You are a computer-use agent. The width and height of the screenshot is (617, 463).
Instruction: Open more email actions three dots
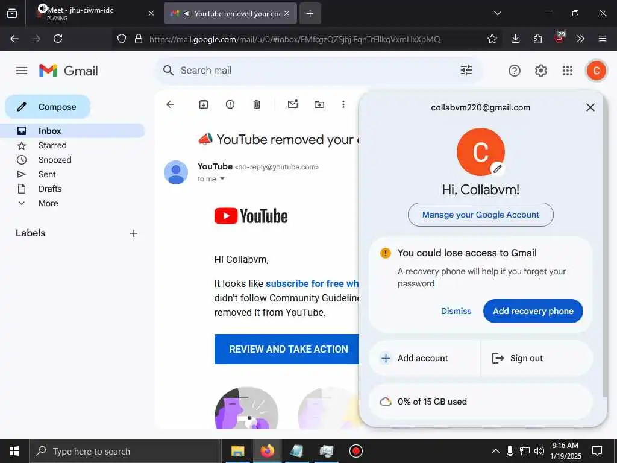343,104
